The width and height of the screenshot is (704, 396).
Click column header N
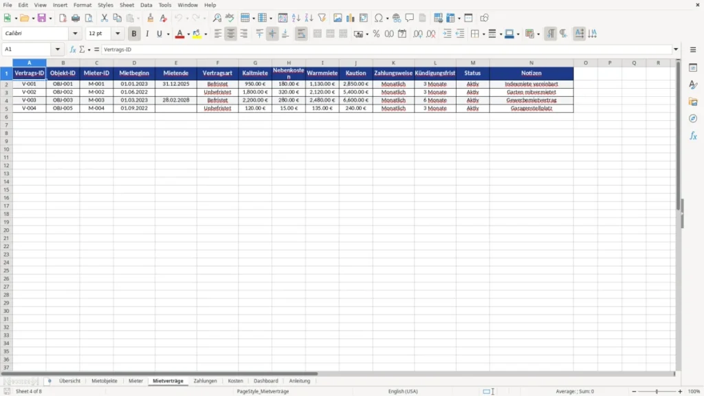point(531,63)
